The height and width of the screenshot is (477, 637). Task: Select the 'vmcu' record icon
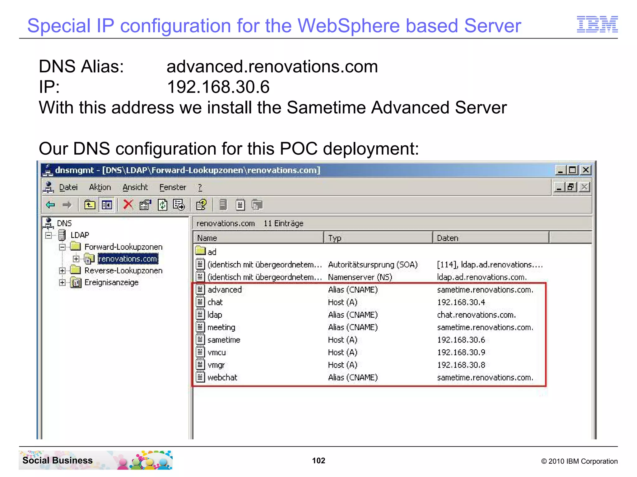tap(200, 352)
